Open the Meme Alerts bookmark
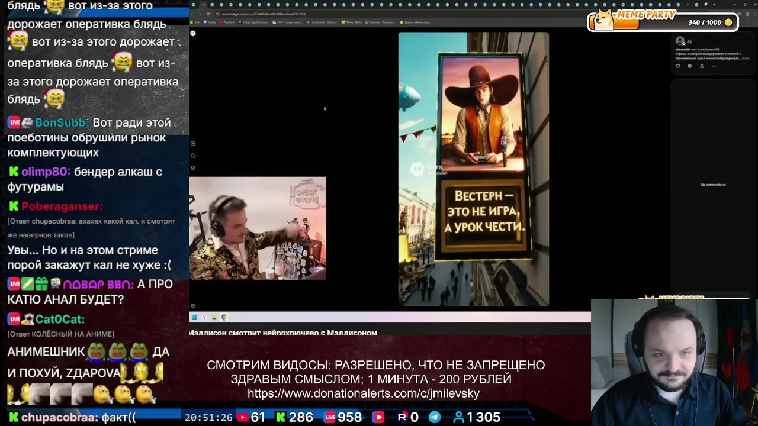The height and width of the screenshot is (426, 758). [x=351, y=22]
